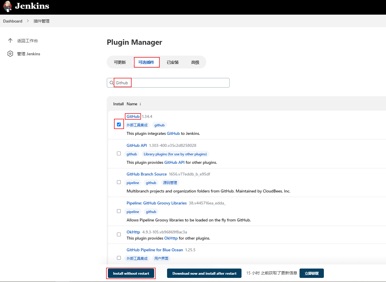Click the '15 小时 之前获取了更新信息' status text
This screenshot has height=282, width=386.
[272, 273]
